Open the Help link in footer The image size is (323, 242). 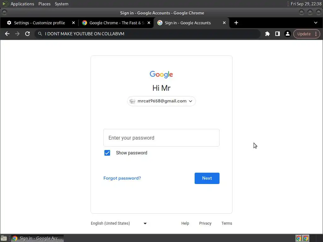point(185,223)
